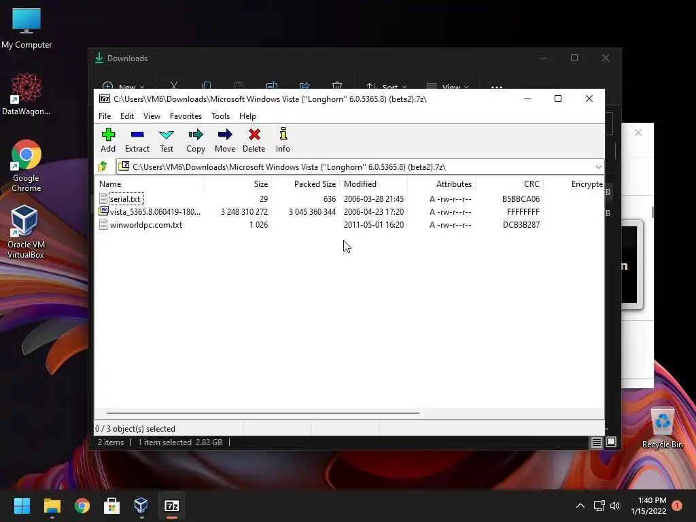Switch Downloads window to details view icon
This screenshot has height=522, width=696.
pos(596,442)
